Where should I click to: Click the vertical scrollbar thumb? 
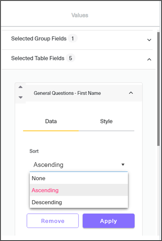[x=158, y=89]
